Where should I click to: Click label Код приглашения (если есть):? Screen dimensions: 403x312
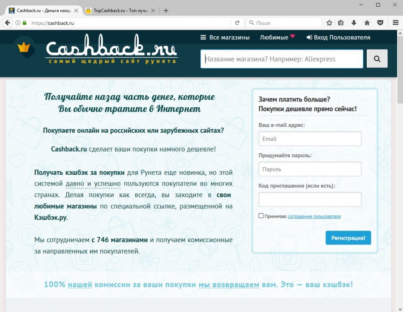[x=297, y=186]
